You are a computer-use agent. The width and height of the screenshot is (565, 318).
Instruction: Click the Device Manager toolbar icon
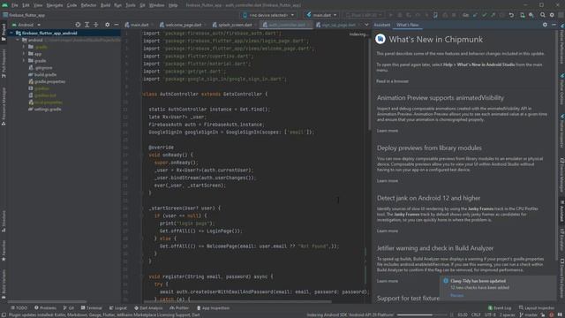pyautogui.click(x=522, y=15)
